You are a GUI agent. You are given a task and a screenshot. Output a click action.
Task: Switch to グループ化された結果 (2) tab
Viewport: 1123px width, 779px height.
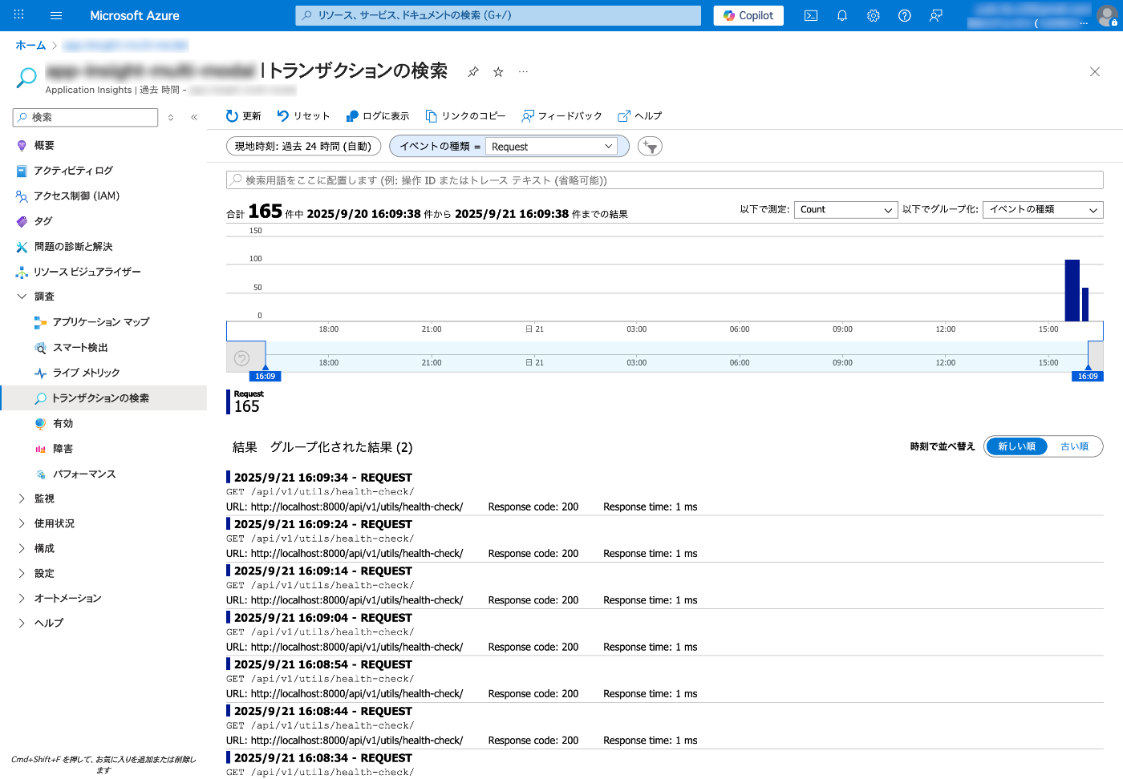click(x=341, y=447)
